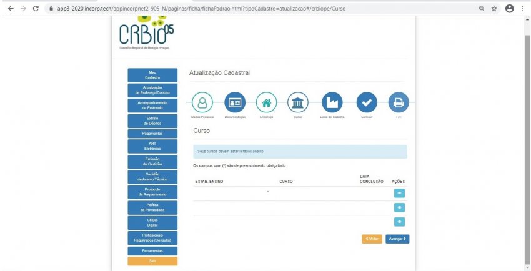The height and width of the screenshot is (271, 531).
Task: Click the Atualização Cadastral heading
Action: click(219, 72)
